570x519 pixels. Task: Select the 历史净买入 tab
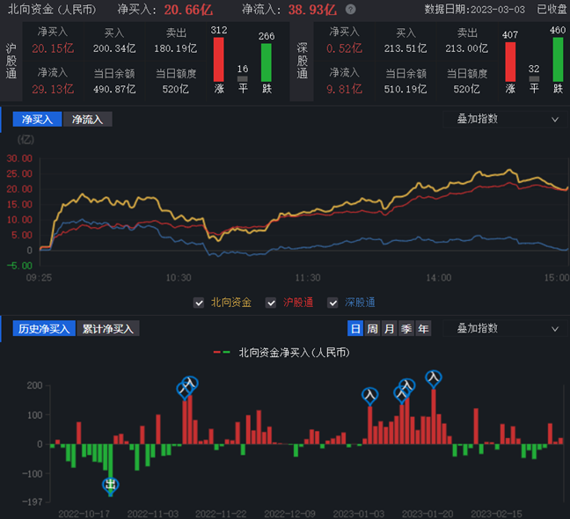44,328
